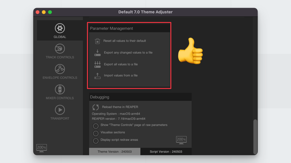This screenshot has height=163, width=291.
Task: Open the Transport page play icon
Action: (60, 110)
